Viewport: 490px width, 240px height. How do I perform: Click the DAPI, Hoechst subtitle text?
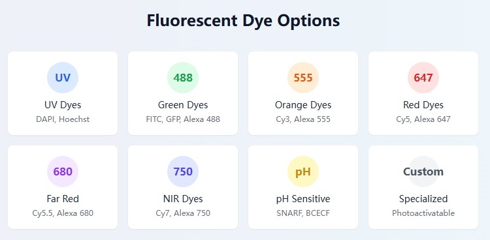(63, 119)
